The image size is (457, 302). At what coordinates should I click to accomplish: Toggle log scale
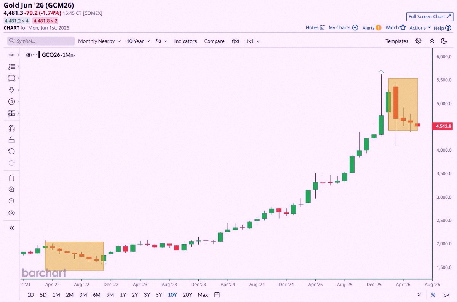[446, 295]
